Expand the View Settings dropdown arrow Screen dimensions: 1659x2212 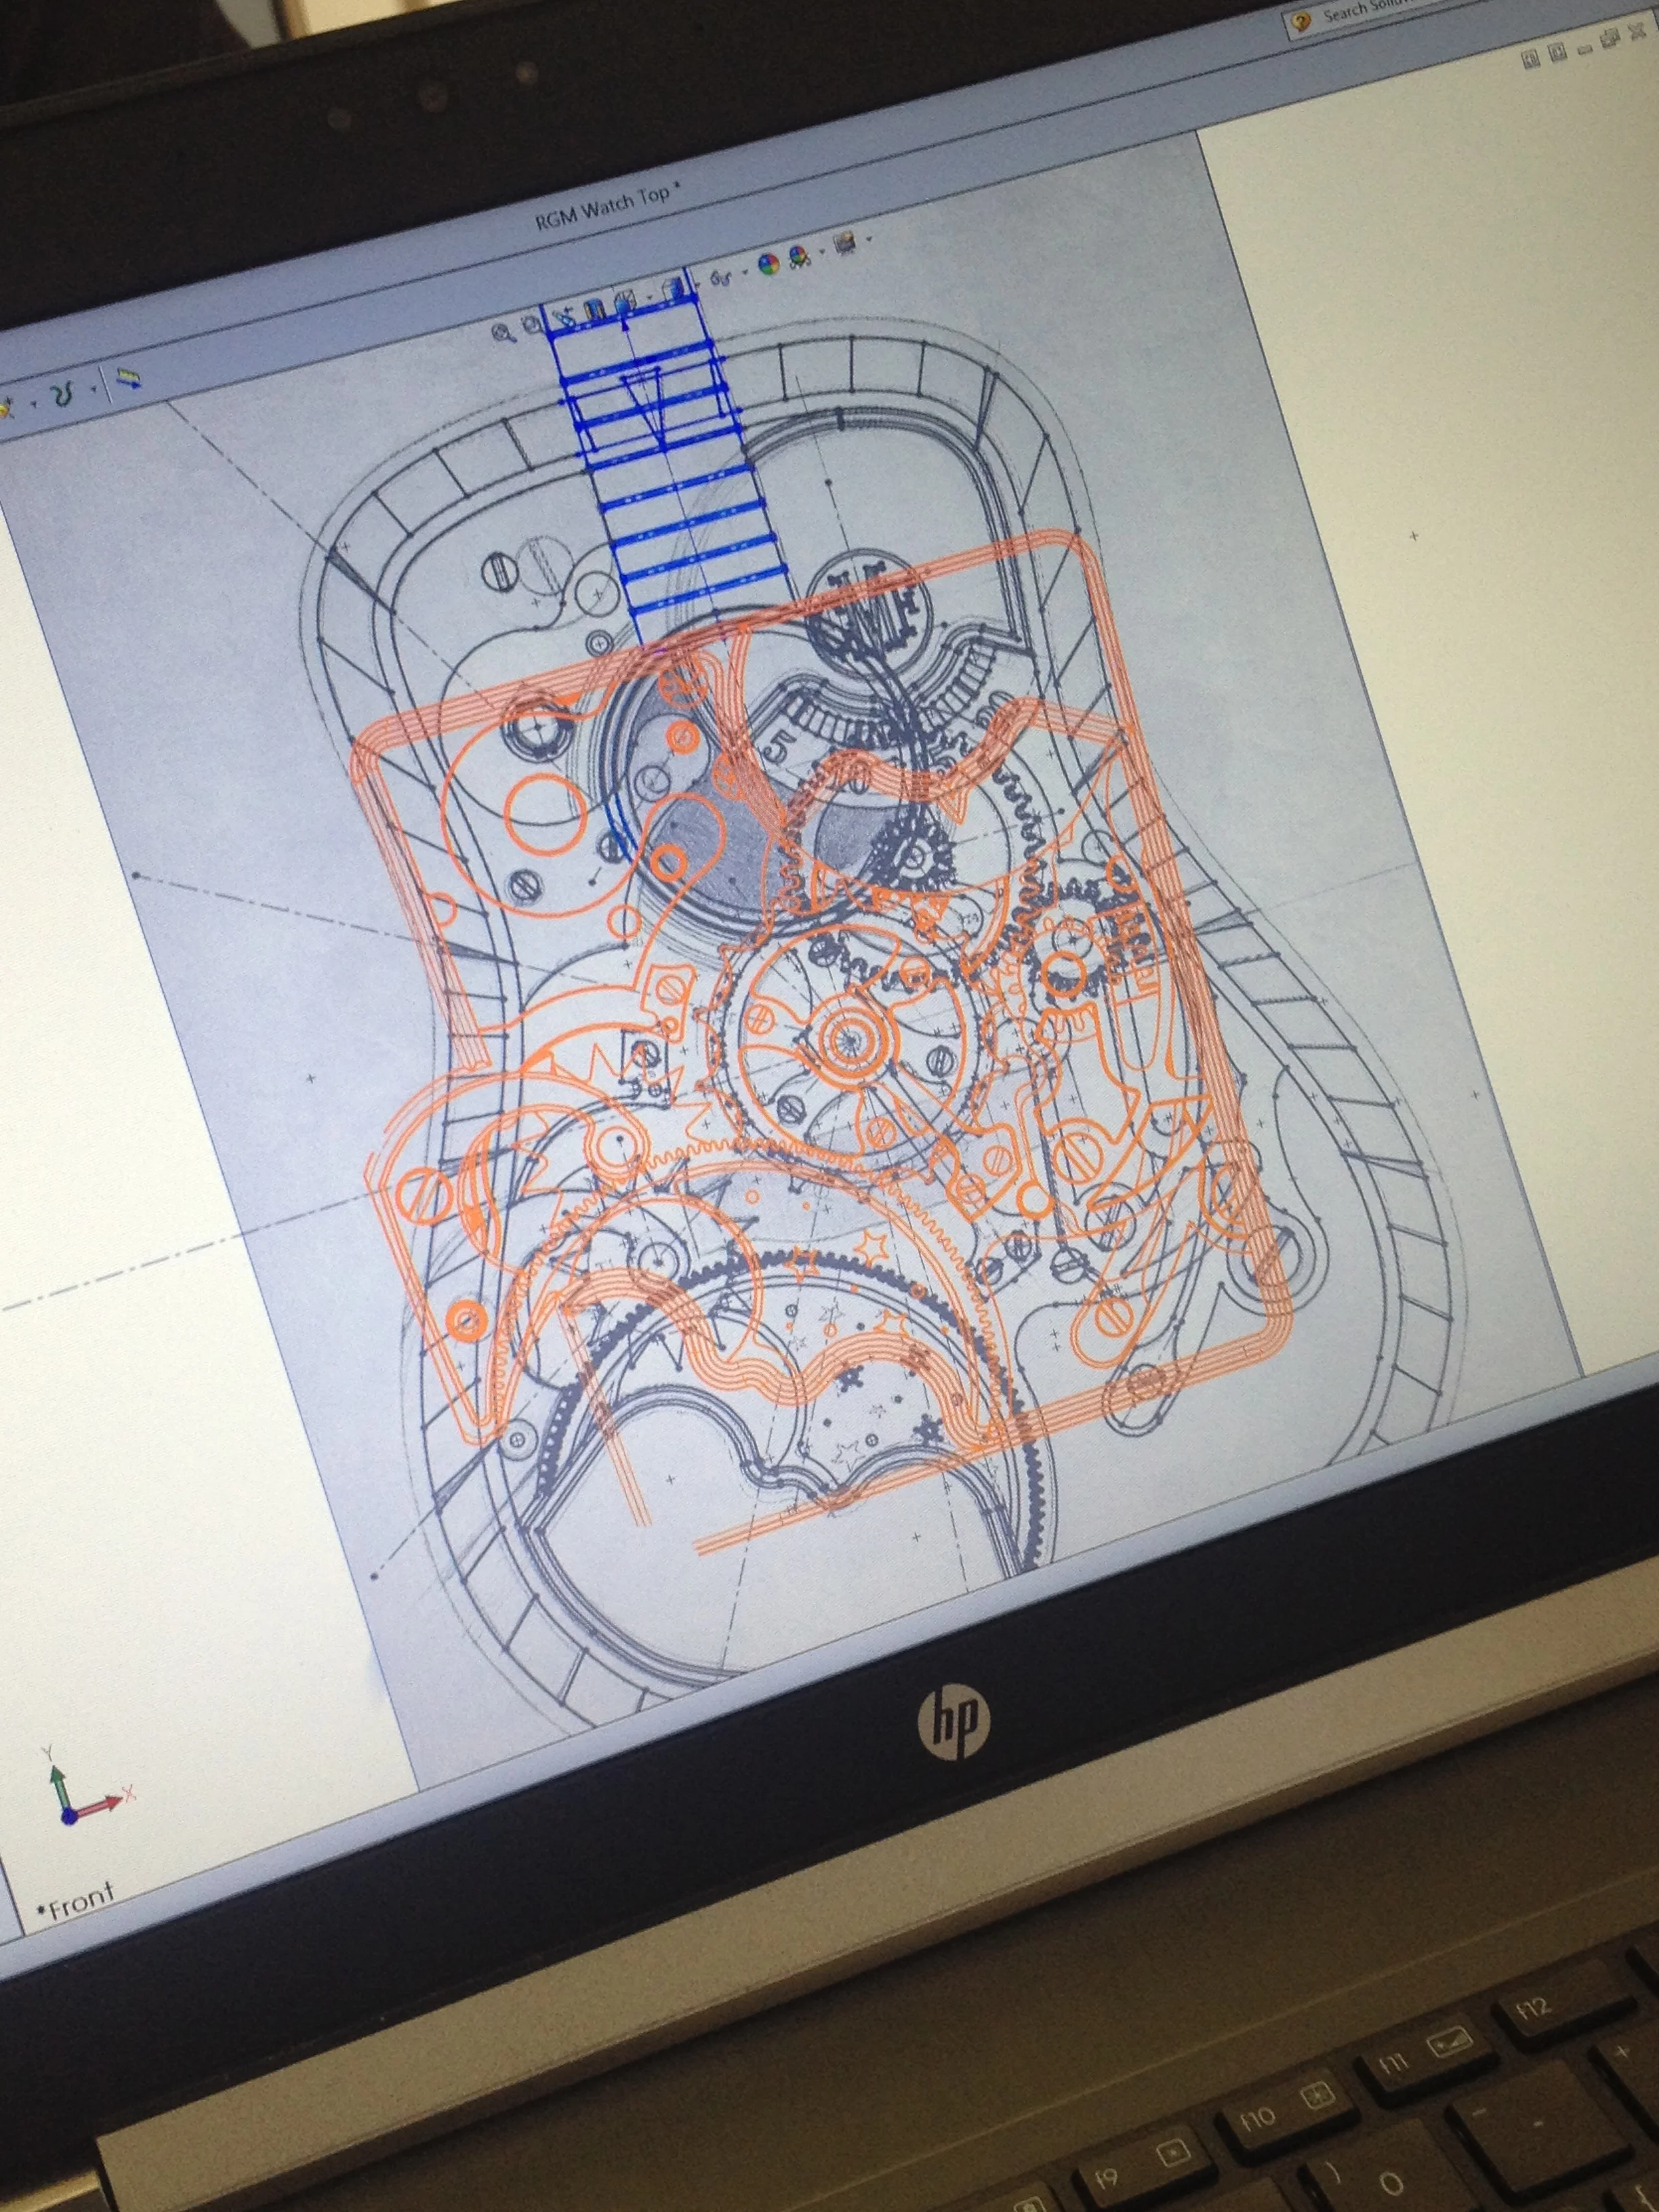click(869, 238)
